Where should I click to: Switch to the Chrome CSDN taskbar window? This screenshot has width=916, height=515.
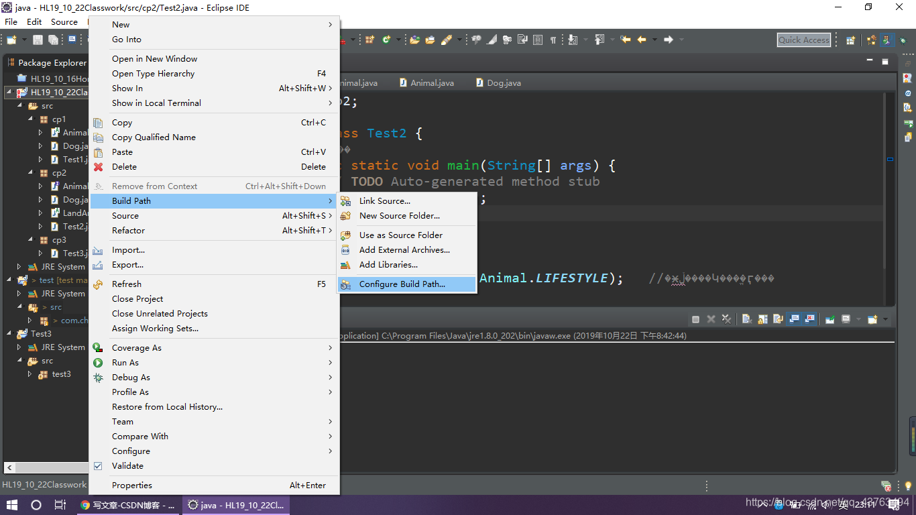[x=128, y=505]
